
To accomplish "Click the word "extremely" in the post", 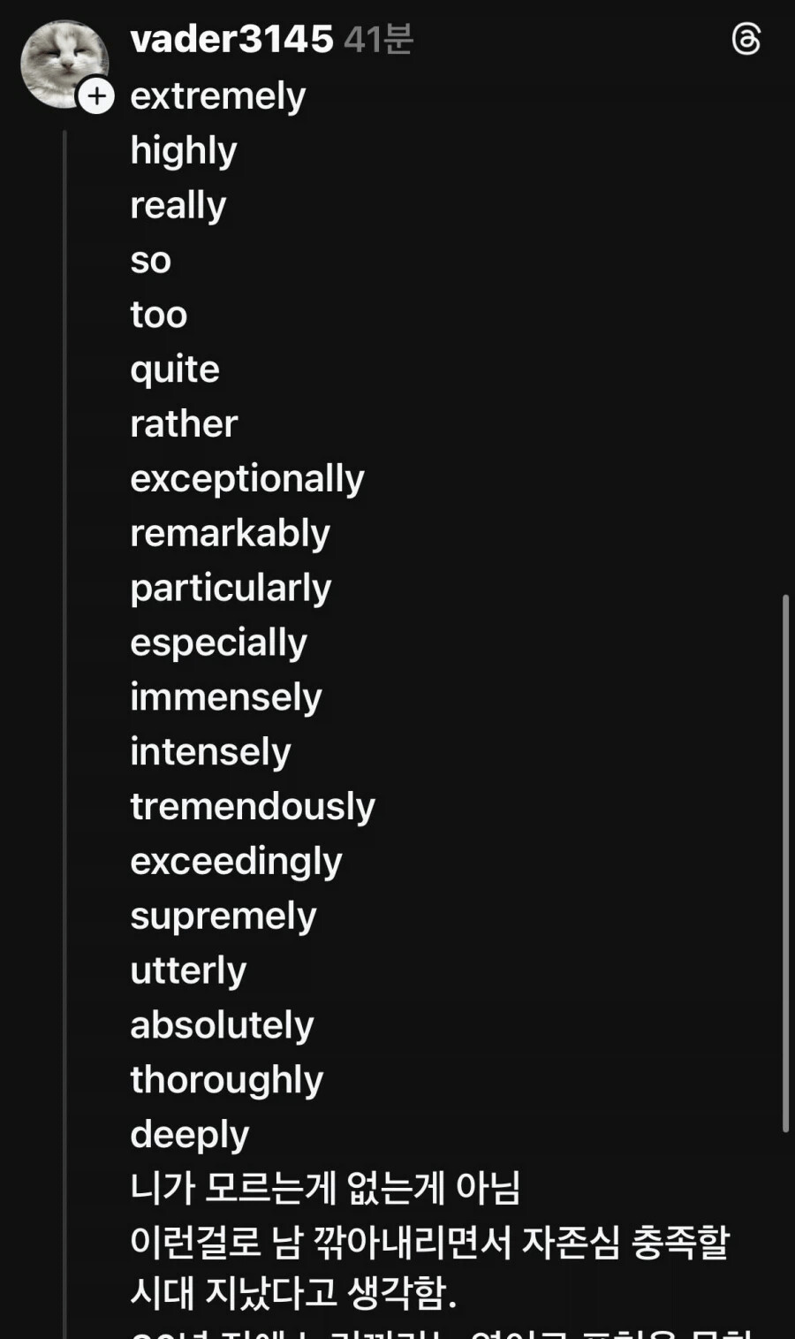I will point(217,95).
